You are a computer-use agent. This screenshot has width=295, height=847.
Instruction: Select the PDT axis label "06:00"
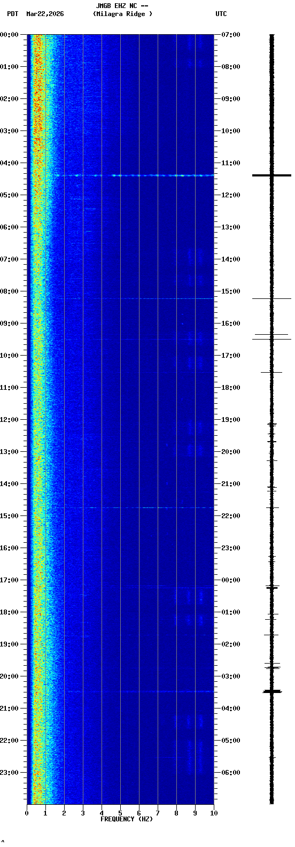point(9,227)
